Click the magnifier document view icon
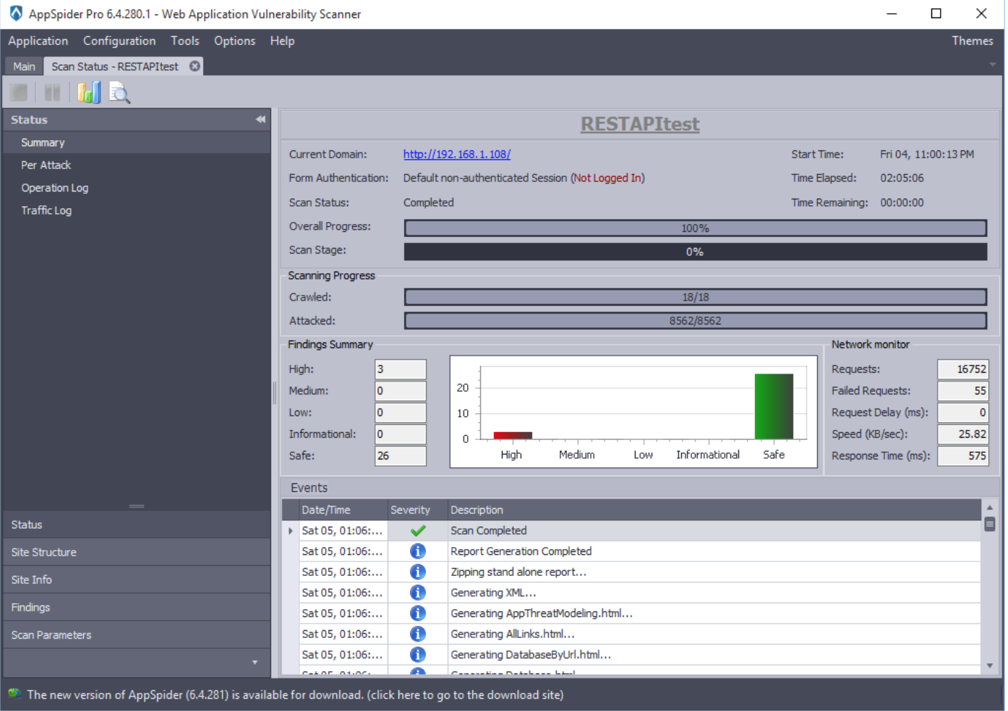The height and width of the screenshot is (711, 1008). pos(119,92)
